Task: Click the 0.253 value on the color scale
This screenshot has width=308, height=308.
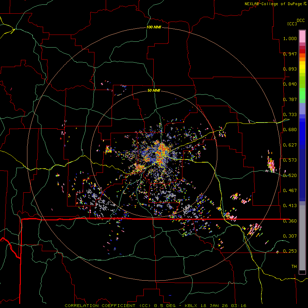Action: pos(290,251)
